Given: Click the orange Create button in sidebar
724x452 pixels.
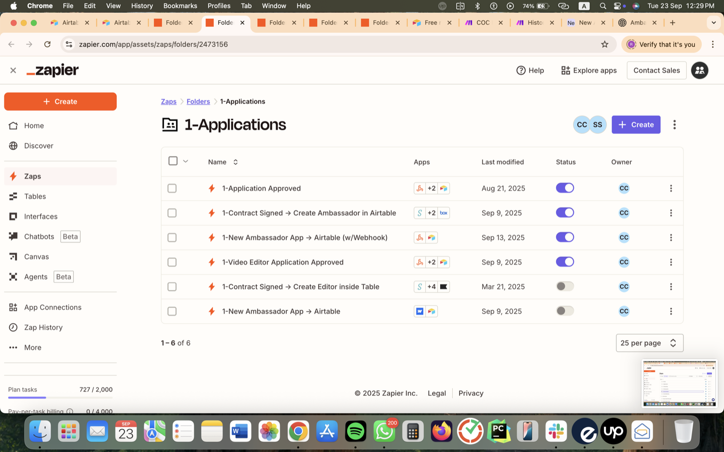Looking at the screenshot, I should click(60, 102).
